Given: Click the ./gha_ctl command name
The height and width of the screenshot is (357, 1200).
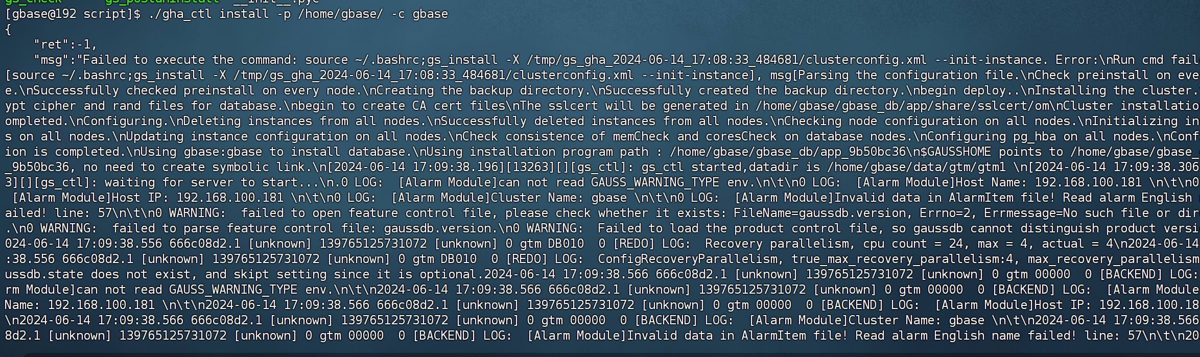Looking at the screenshot, I should point(180,14).
